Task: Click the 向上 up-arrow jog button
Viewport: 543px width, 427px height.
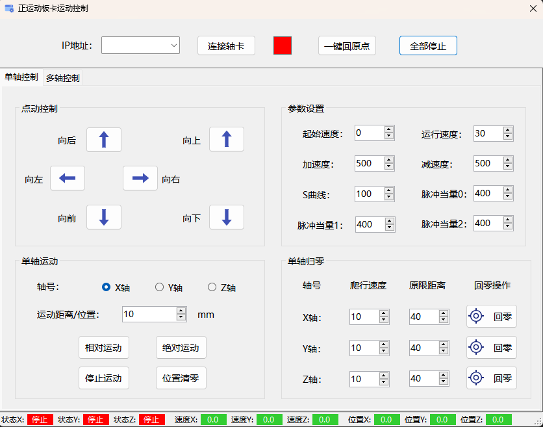Action: coord(227,139)
